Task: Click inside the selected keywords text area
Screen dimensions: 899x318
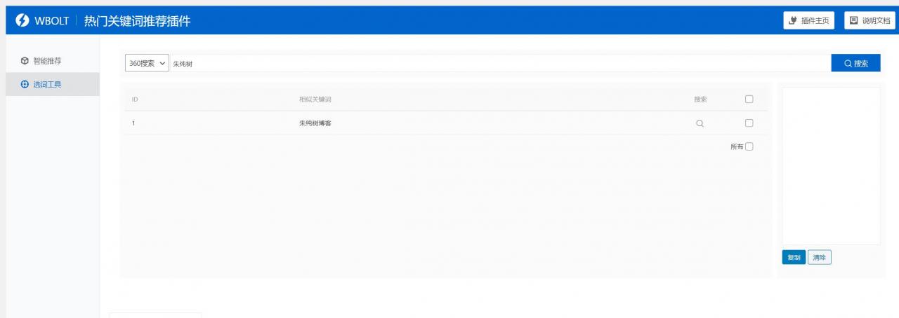Action: click(x=831, y=166)
